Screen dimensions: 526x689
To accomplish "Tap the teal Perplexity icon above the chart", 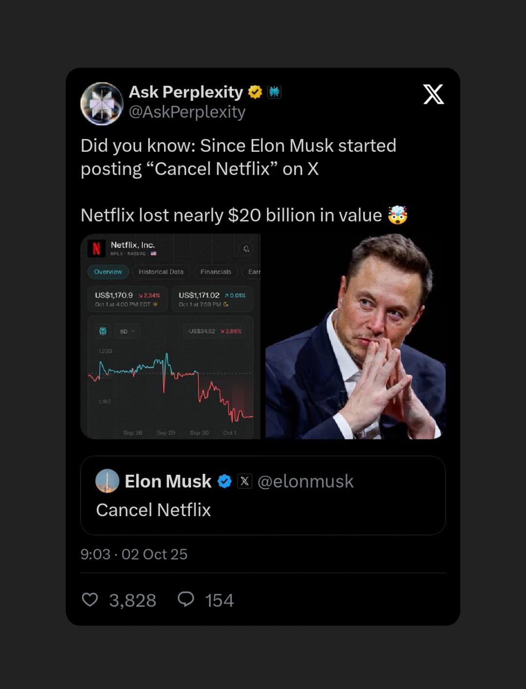I will click(103, 331).
